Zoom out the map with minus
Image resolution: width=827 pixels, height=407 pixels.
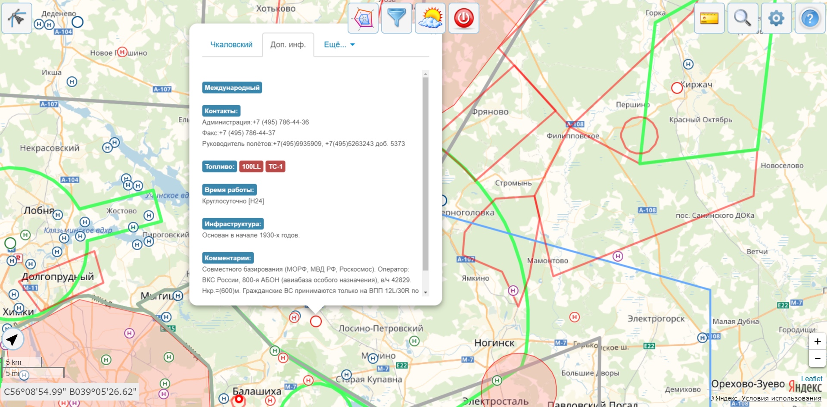pyautogui.click(x=817, y=358)
